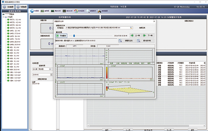Click the system settings gear button
The height and width of the screenshot is (131, 208).
[x=8, y=7]
